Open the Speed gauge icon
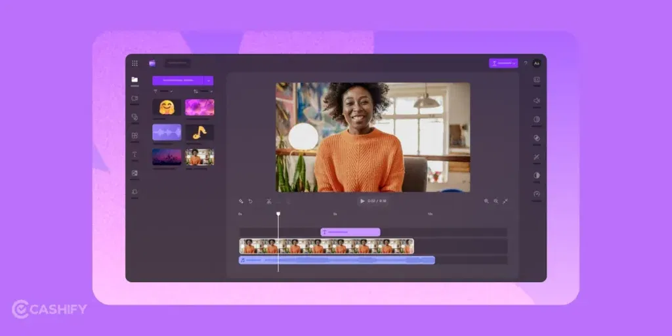This screenshot has width=672, height=336. tap(537, 194)
